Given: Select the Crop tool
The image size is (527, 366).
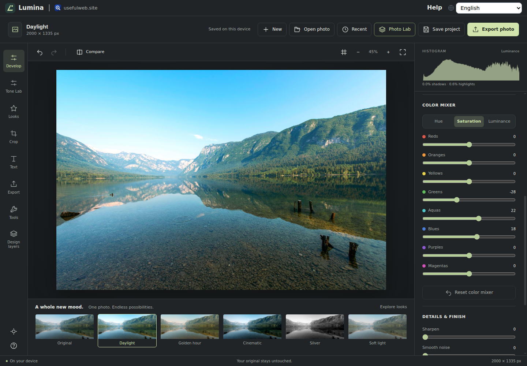Looking at the screenshot, I should pos(14,137).
